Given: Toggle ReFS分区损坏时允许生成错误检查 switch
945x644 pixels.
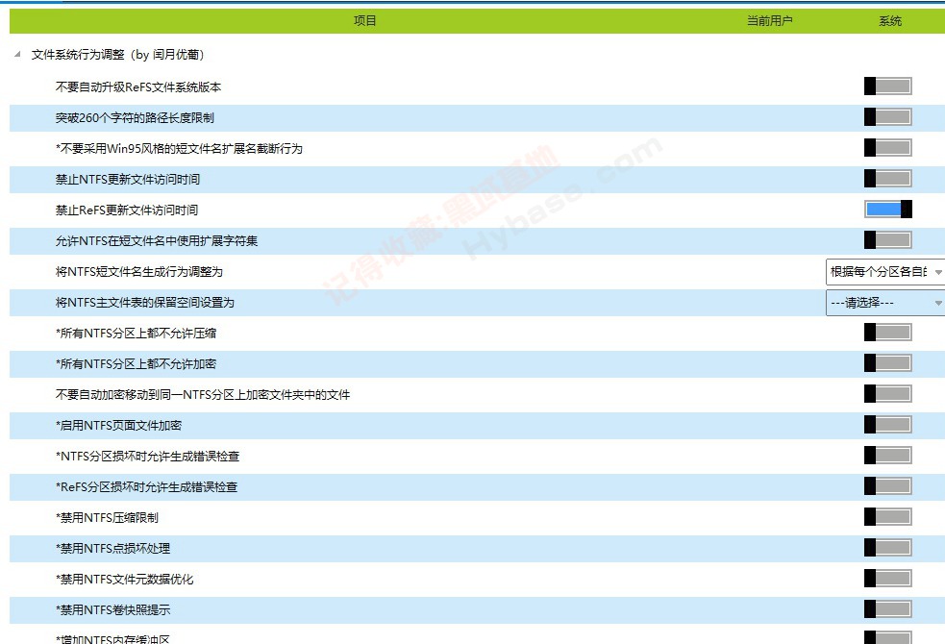Looking at the screenshot, I should coord(887,485).
